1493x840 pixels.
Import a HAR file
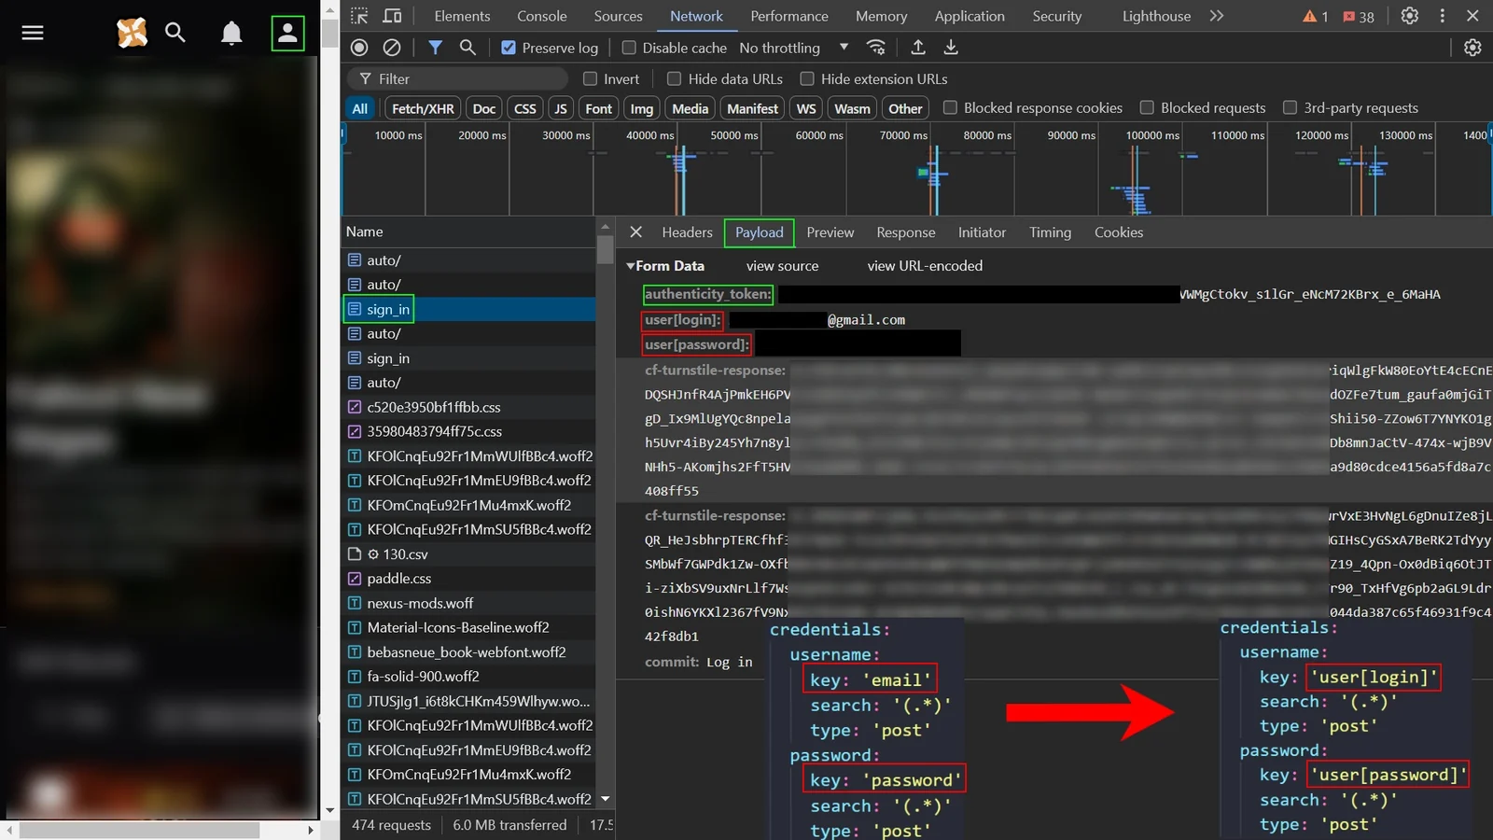pyautogui.click(x=918, y=48)
